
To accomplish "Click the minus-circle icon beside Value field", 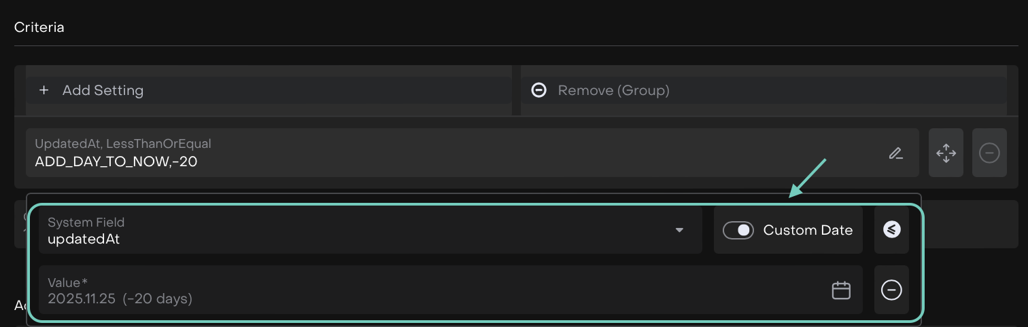I will click(891, 290).
